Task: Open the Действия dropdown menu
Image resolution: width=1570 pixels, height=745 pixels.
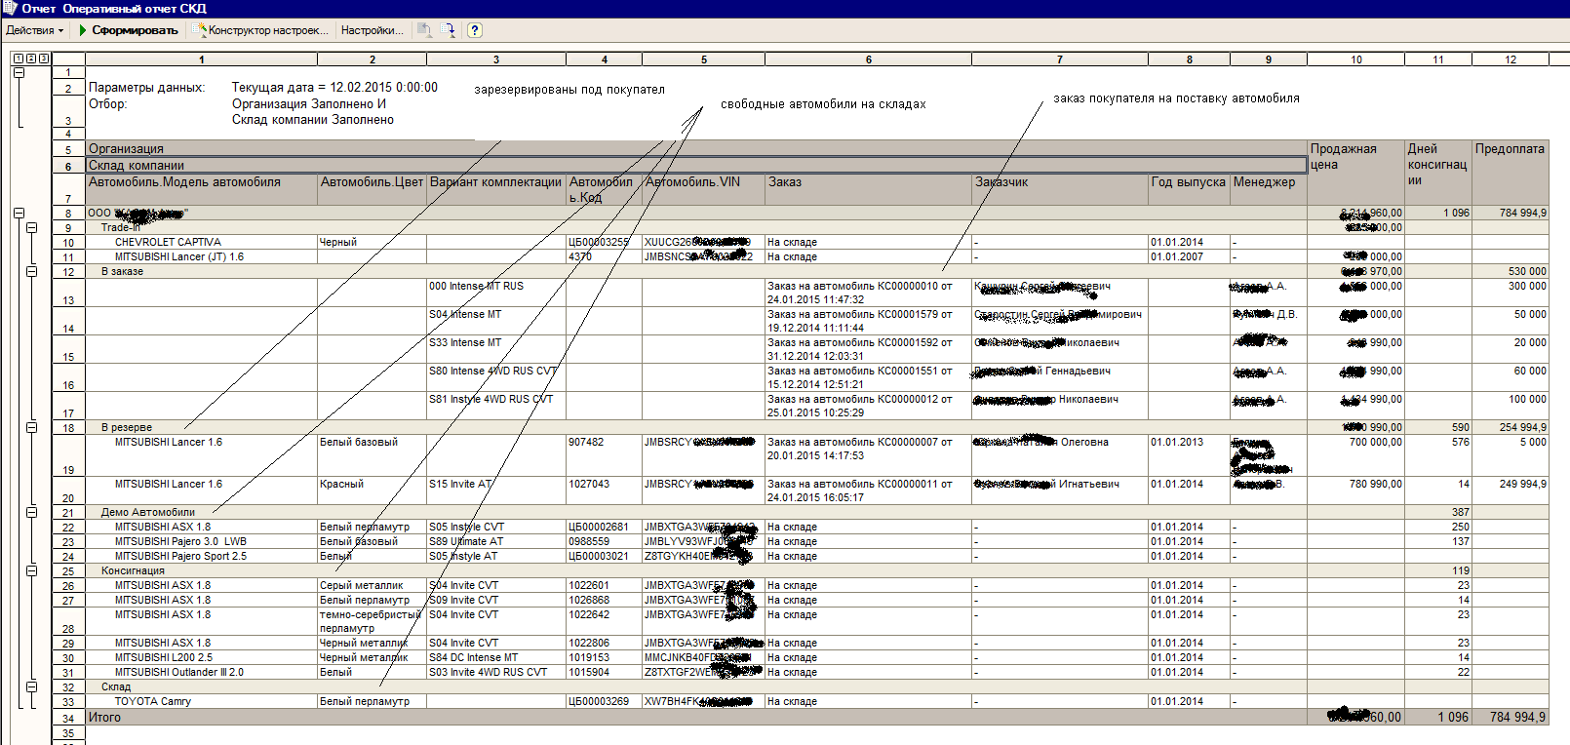Action: (x=34, y=30)
